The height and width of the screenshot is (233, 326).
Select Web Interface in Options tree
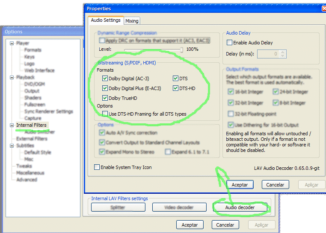coord(39,70)
